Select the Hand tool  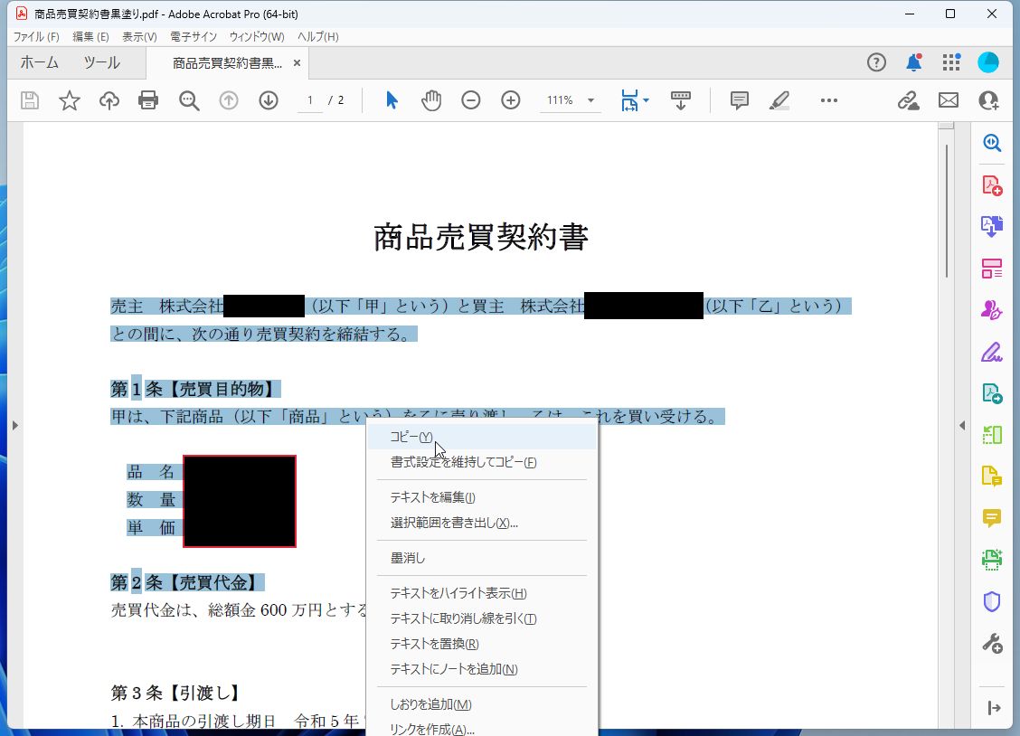tap(431, 100)
